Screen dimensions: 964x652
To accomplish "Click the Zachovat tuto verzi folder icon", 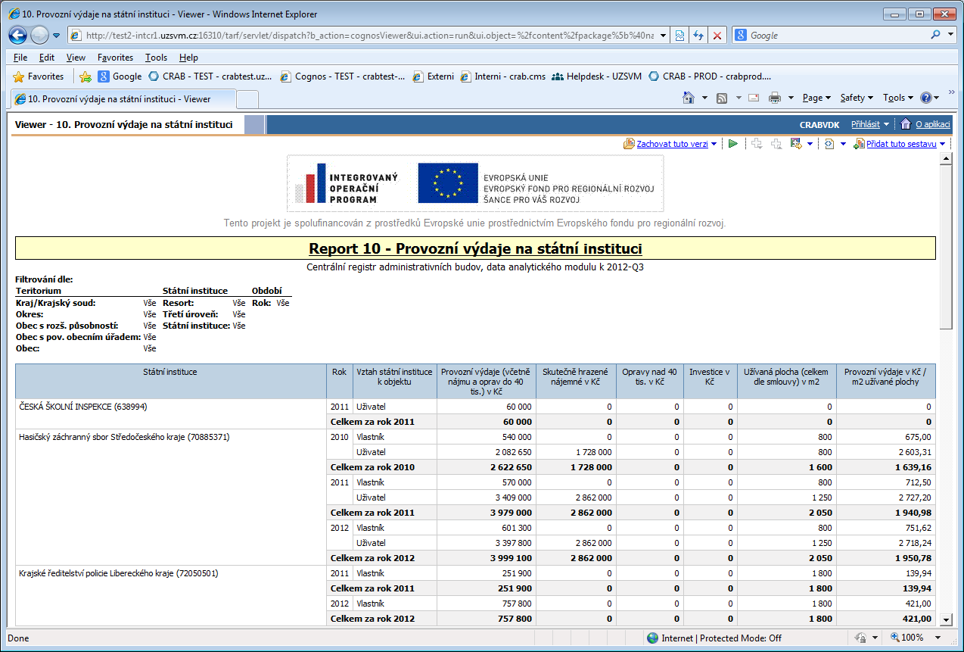I will (x=629, y=144).
